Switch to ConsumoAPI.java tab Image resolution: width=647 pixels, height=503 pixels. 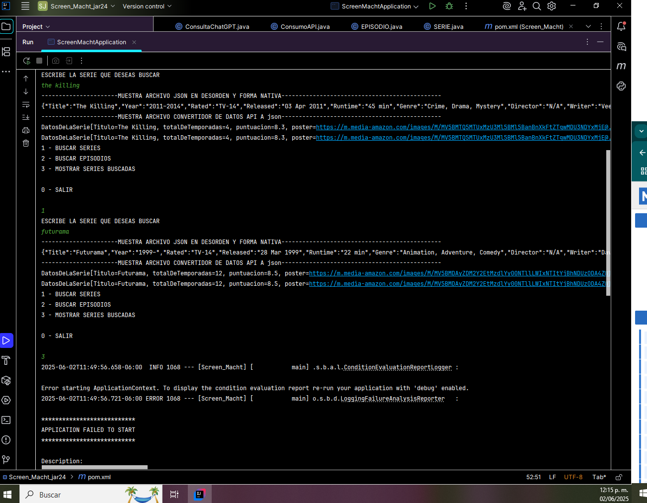[x=300, y=27]
